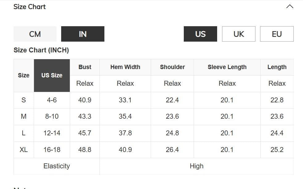The height and width of the screenshot is (189, 303).
Task: Select the XL size row label
Action: [24, 150]
